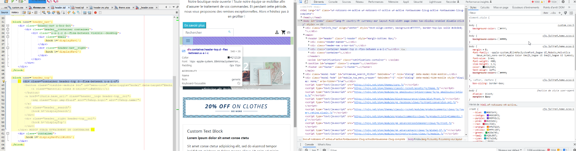Toggle the DevTools device toolbar
This screenshot has width=576, height=151.
(306, 2)
